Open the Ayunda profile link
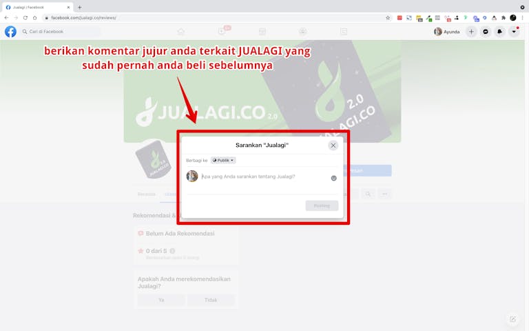 447,32
